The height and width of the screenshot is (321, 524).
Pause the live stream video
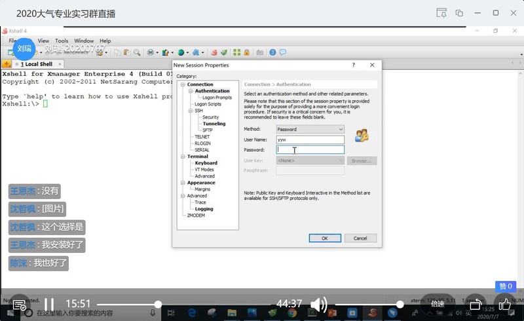click(x=48, y=304)
